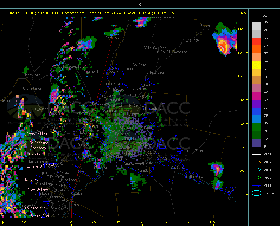The image size is (280, 226).
Task: Click the Lorine_D label on the map
Action: (34, 166)
